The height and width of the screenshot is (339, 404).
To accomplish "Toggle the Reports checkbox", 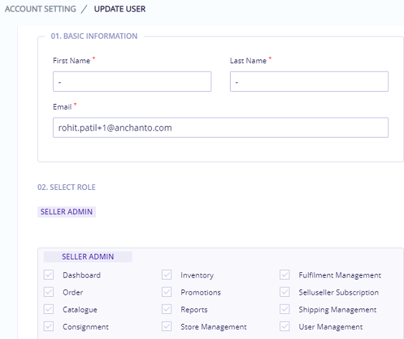I will point(167,309).
